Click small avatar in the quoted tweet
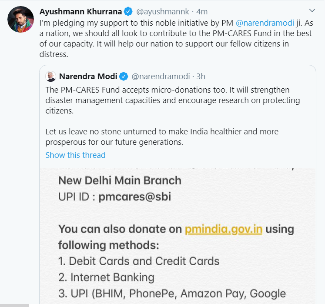The image size is (325, 307). (x=50, y=77)
